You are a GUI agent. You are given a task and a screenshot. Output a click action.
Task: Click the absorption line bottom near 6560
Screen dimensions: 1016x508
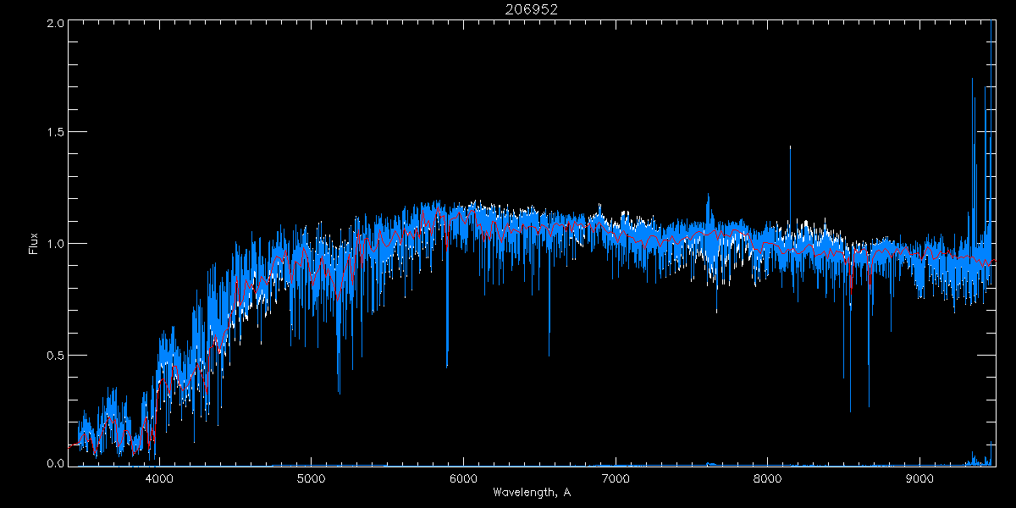(x=549, y=356)
